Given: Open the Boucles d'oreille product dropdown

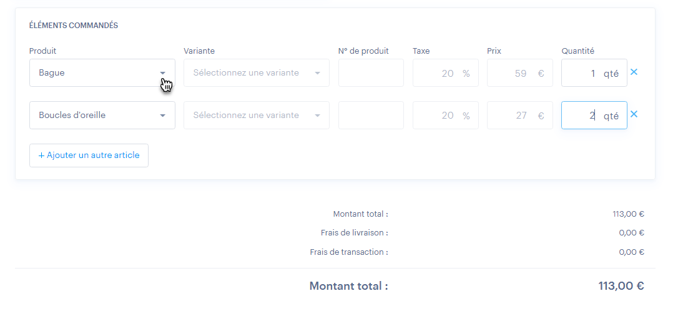Looking at the screenshot, I should (x=102, y=116).
